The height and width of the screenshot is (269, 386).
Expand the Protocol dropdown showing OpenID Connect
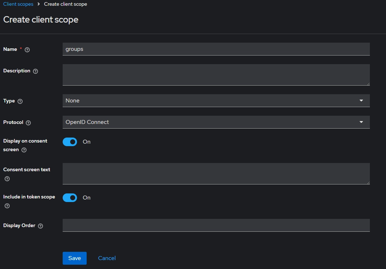point(216,122)
